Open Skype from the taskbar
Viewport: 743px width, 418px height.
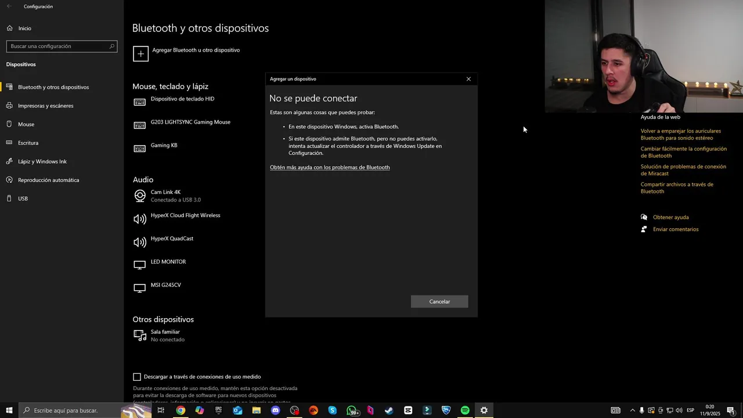(332, 410)
